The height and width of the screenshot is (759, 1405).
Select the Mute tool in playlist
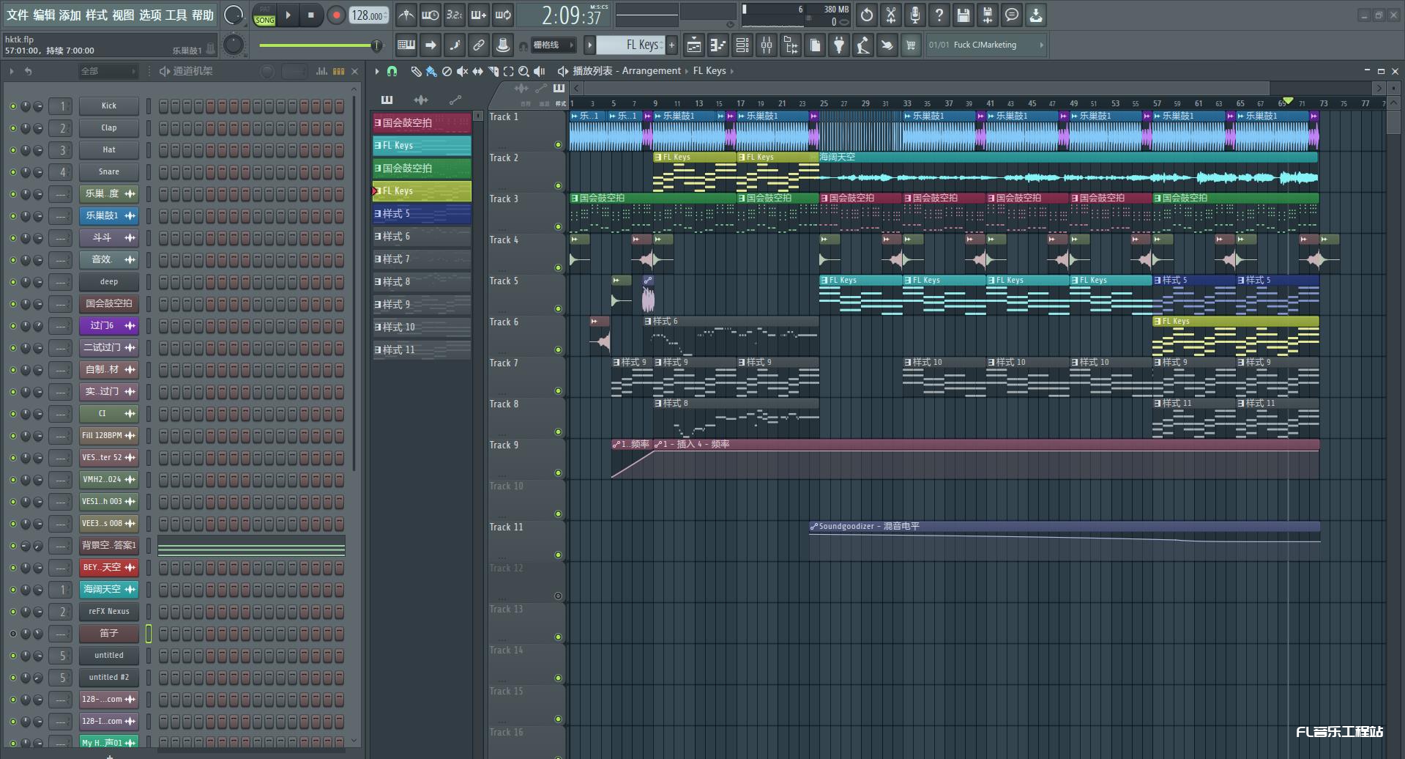(462, 71)
